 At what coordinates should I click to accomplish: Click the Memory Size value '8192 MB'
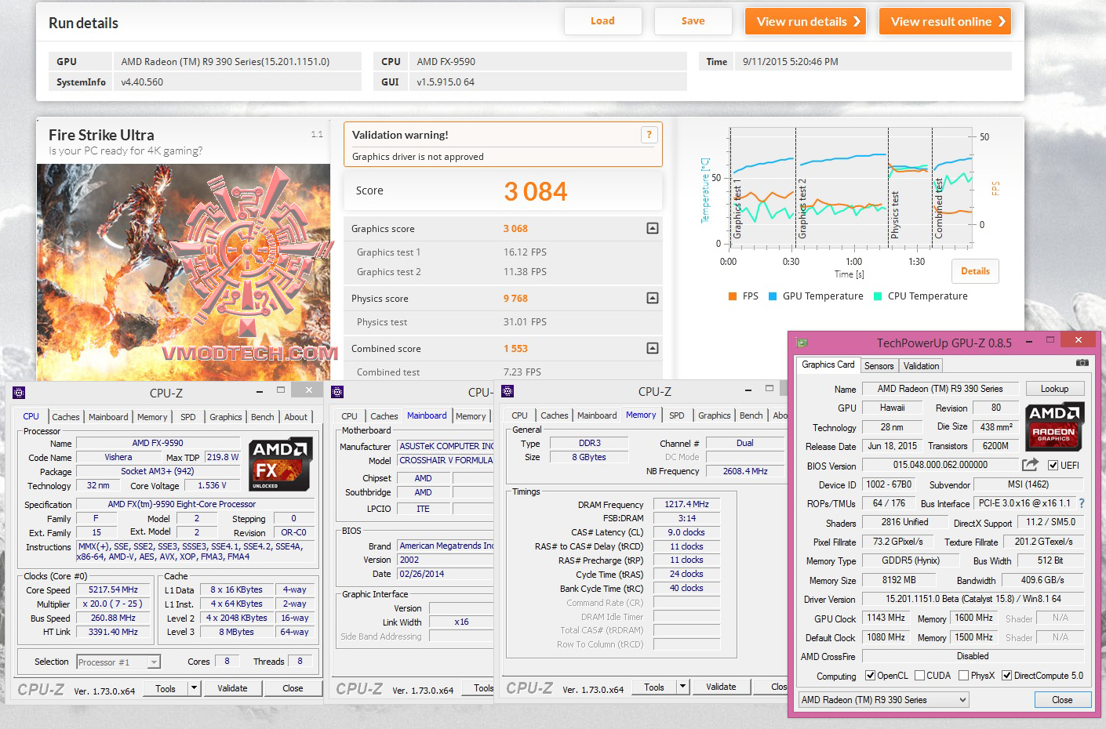coord(898,580)
